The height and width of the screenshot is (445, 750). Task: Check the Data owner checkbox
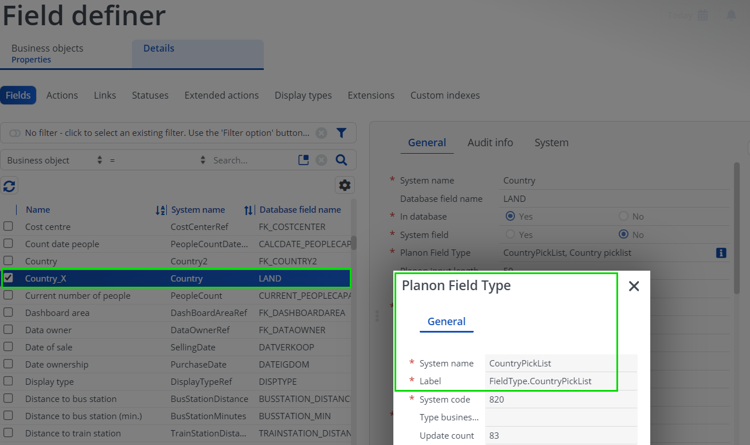[x=8, y=330]
